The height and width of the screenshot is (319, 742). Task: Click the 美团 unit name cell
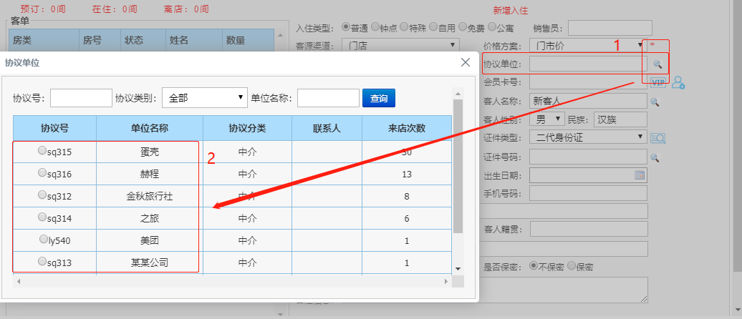150,240
